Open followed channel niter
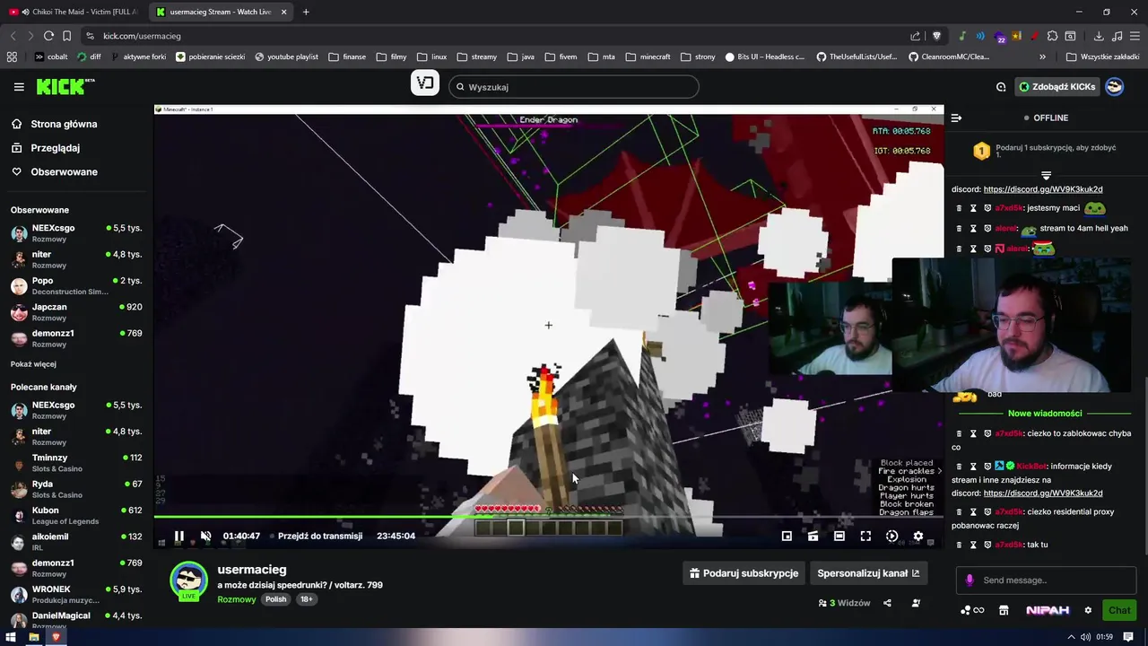 click(76, 259)
